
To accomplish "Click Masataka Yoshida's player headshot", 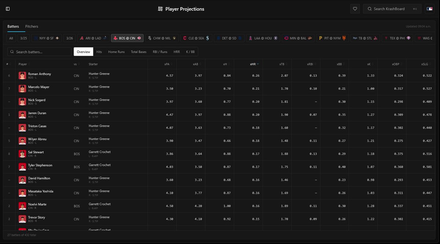I will (x=22, y=193).
